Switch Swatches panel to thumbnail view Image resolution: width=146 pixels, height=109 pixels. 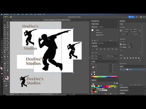(x=117, y=83)
